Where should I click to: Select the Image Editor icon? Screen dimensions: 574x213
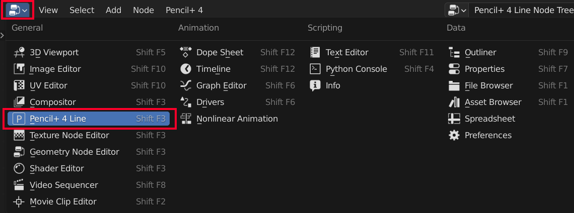click(x=19, y=69)
